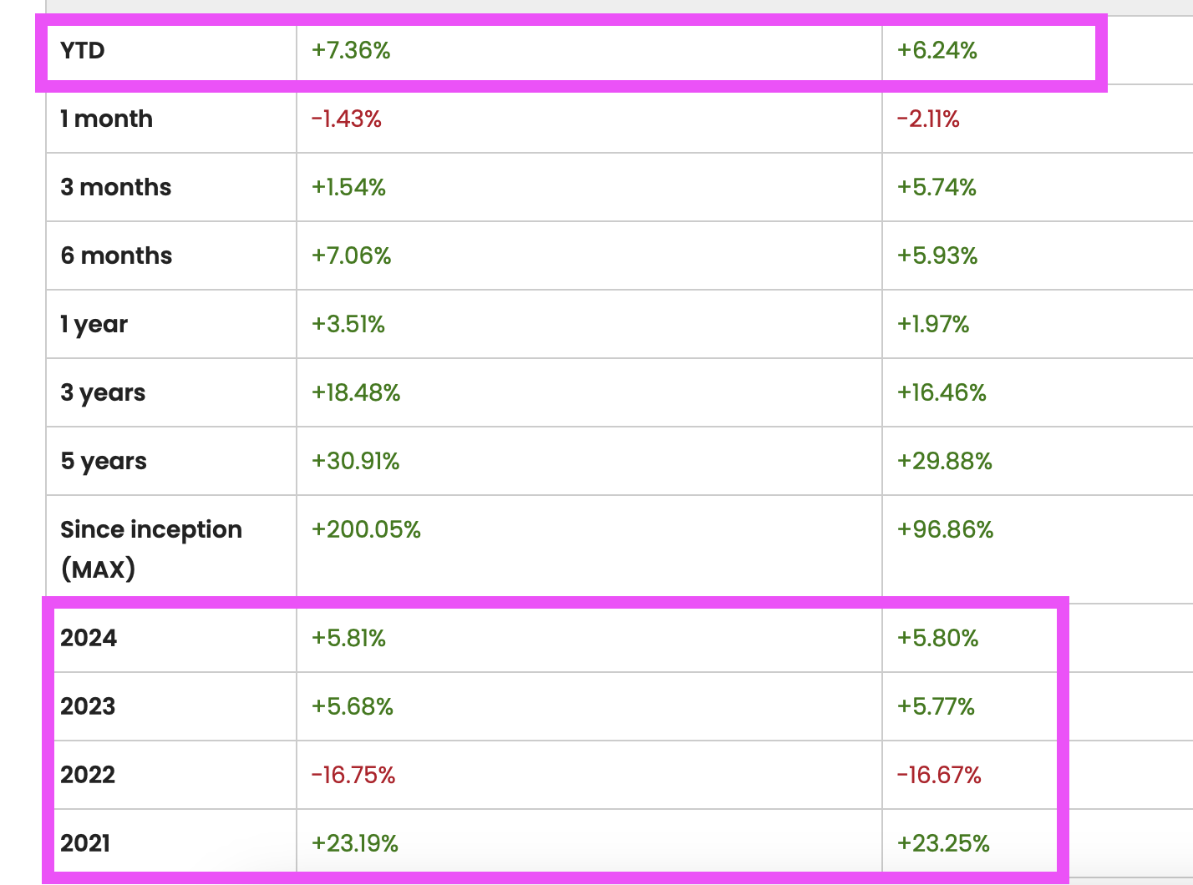Select the -2.11% one month value
This screenshot has width=1193, height=885.
(928, 119)
